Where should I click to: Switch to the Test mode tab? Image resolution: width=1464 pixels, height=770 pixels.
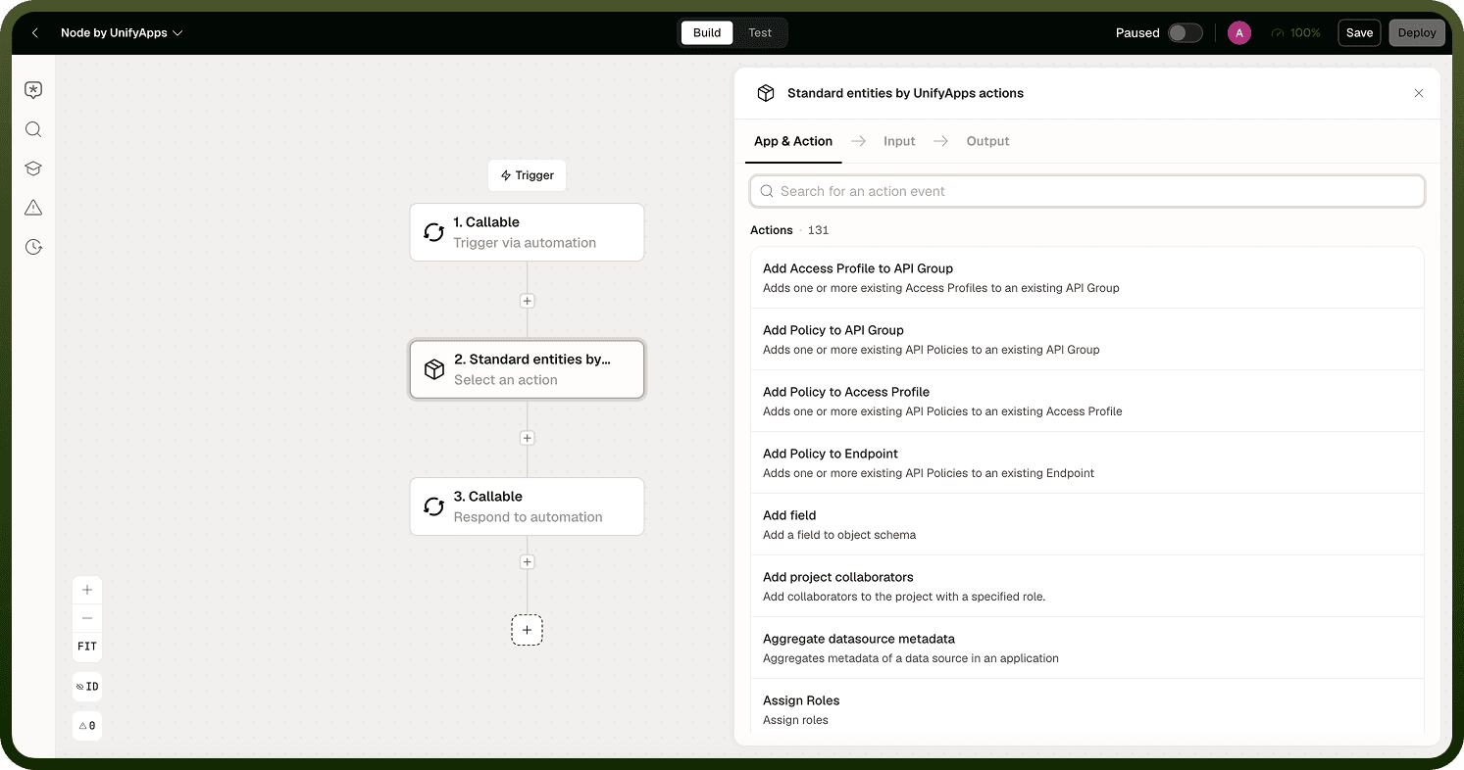[x=760, y=33]
